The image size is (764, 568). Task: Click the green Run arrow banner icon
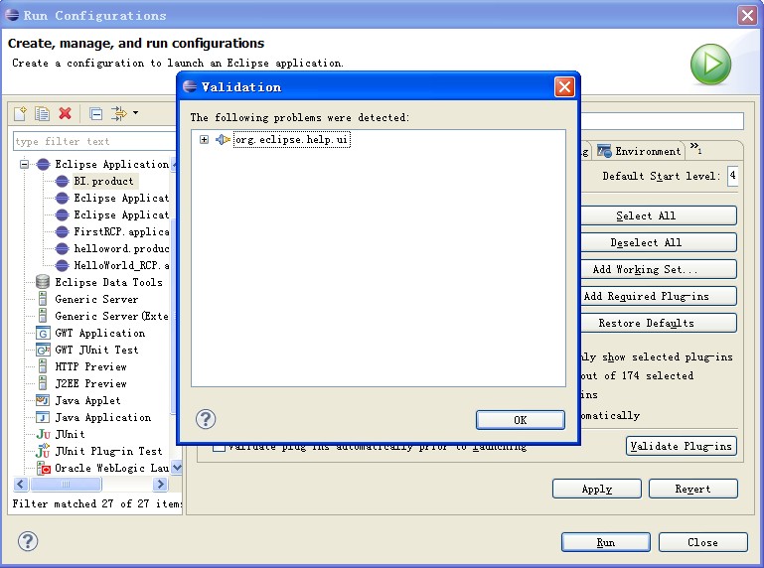tap(710, 64)
